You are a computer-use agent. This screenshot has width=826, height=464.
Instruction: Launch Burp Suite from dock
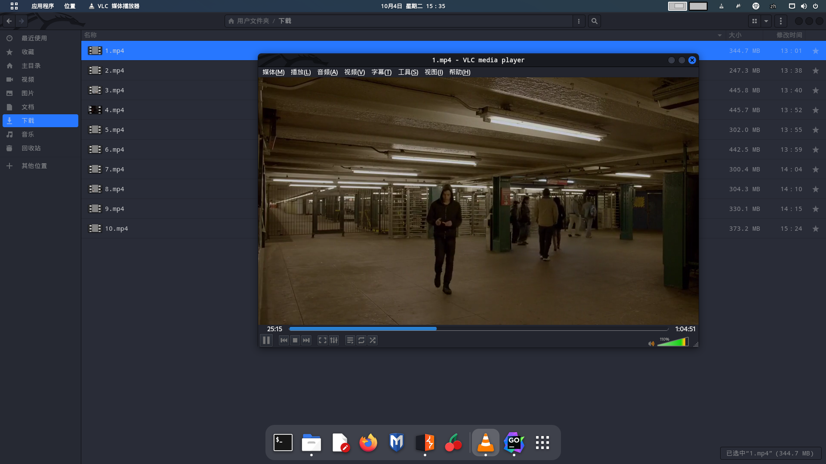(x=425, y=443)
